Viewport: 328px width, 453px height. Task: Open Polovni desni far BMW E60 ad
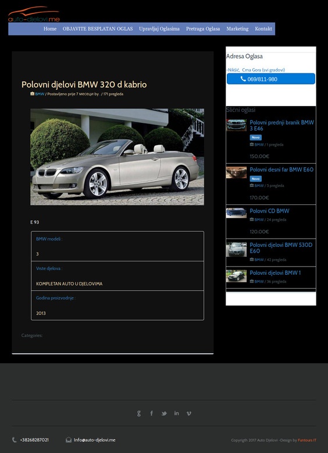pyautogui.click(x=281, y=169)
